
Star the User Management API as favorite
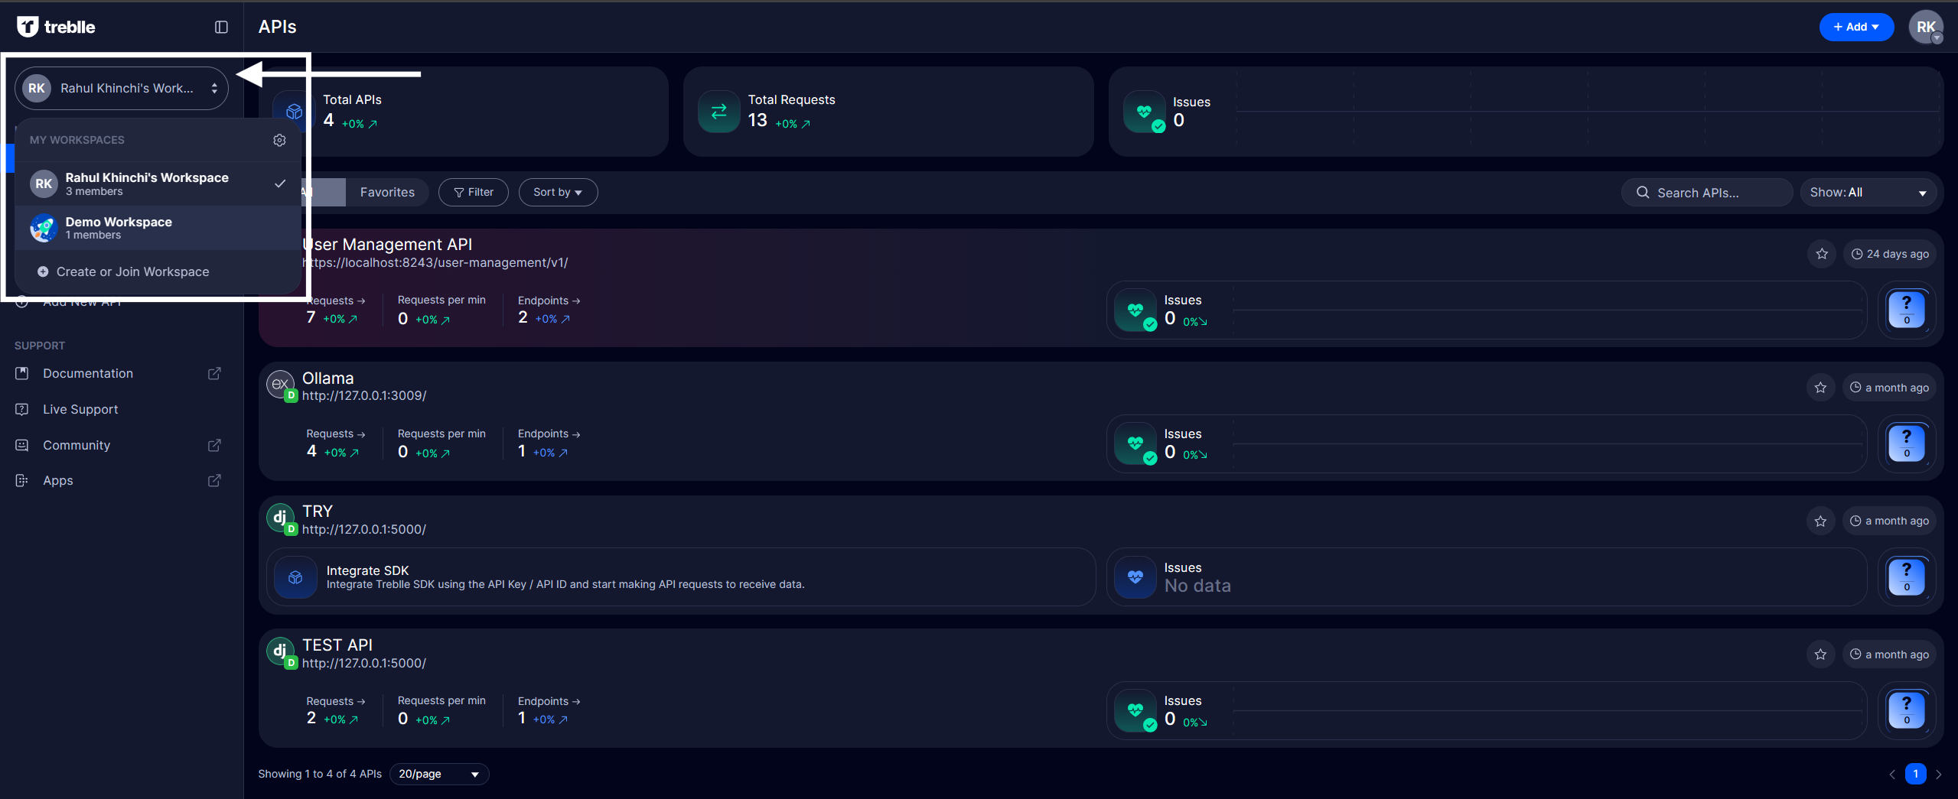[1821, 254]
